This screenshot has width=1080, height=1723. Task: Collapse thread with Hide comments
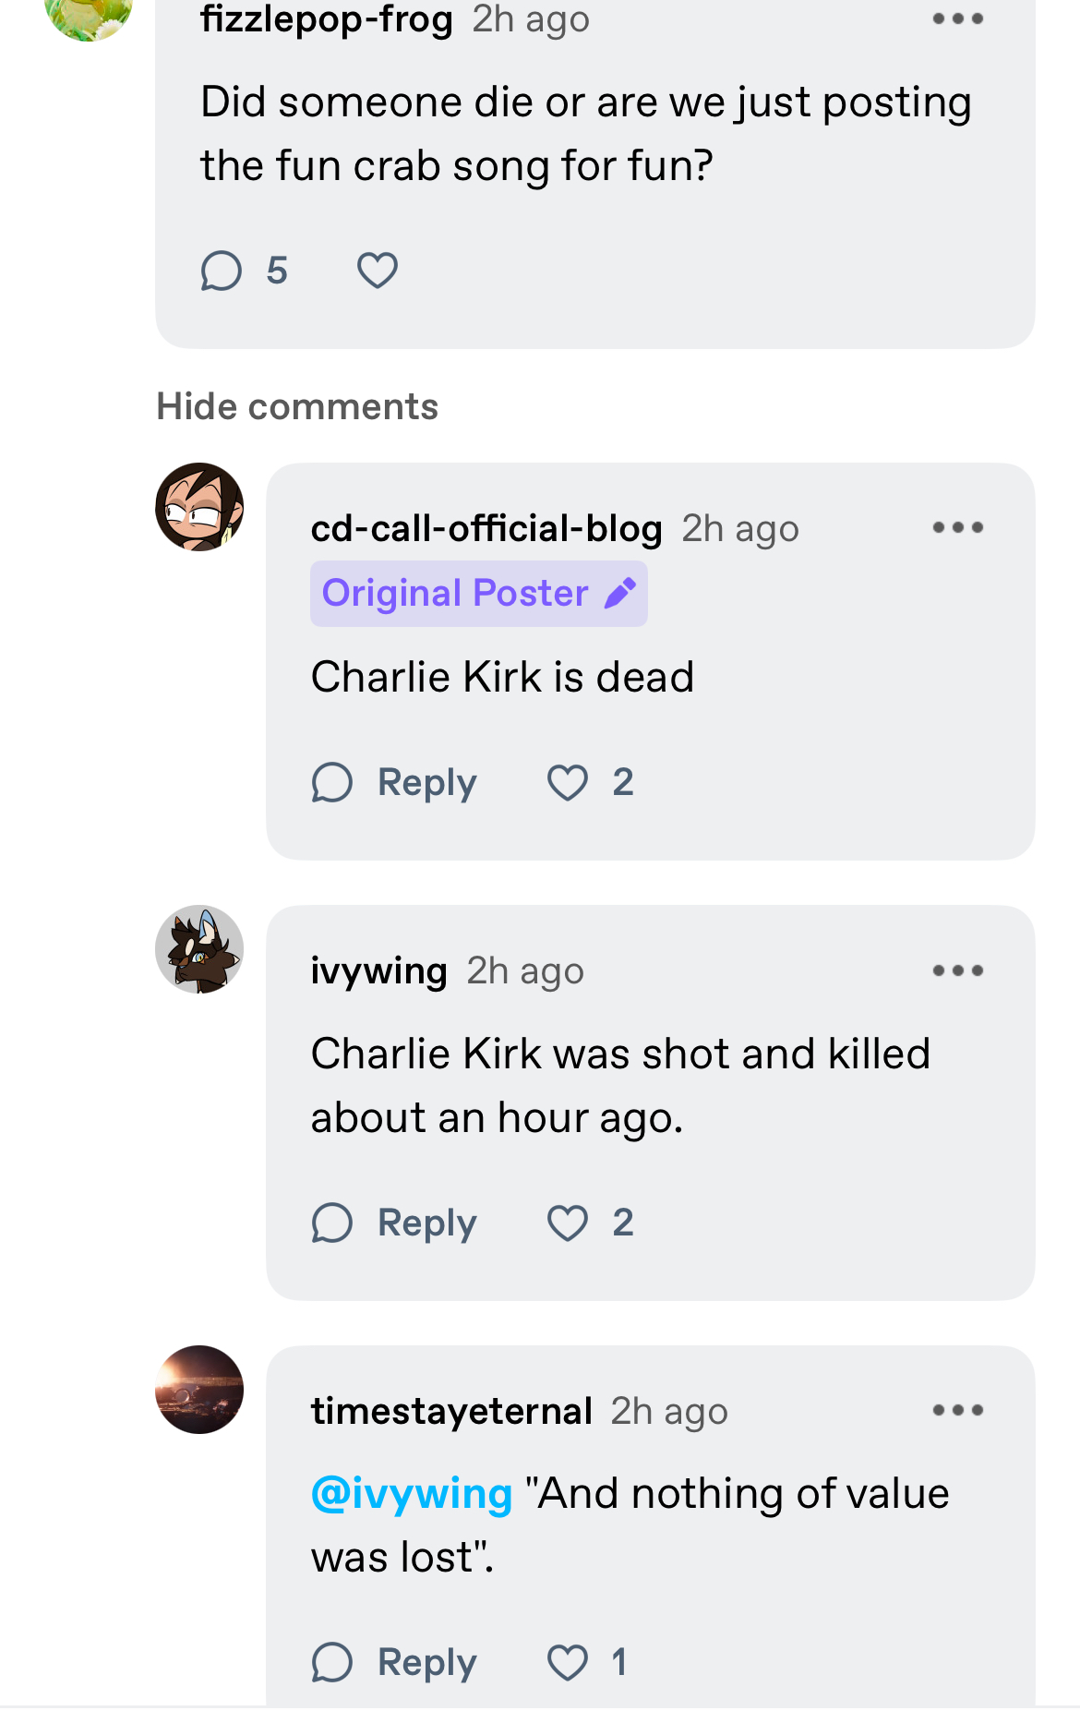click(x=297, y=406)
